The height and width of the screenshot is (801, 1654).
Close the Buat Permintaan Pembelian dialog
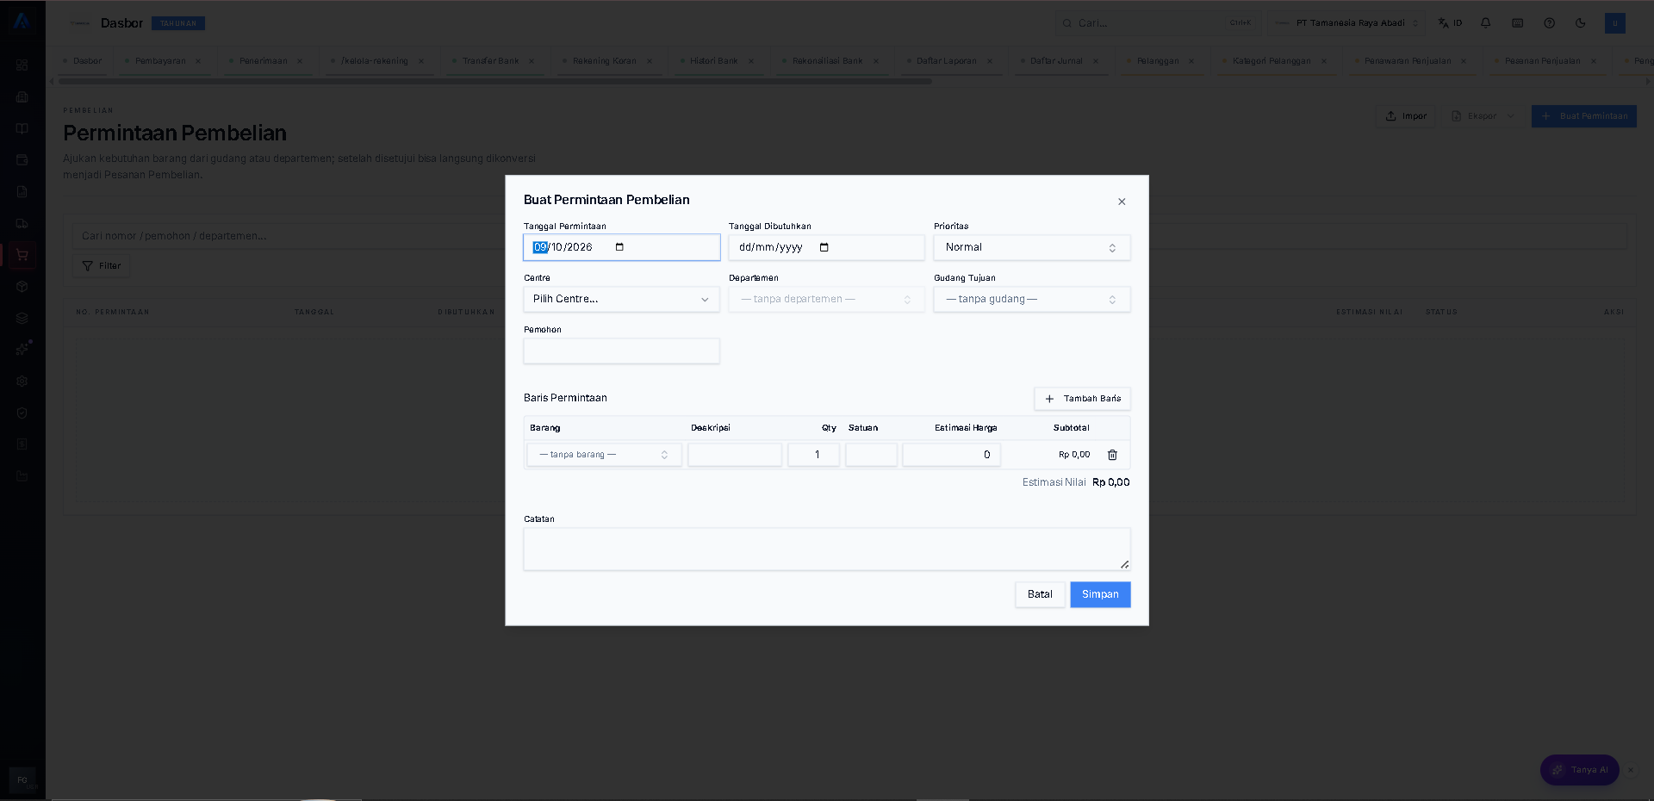(x=1122, y=202)
